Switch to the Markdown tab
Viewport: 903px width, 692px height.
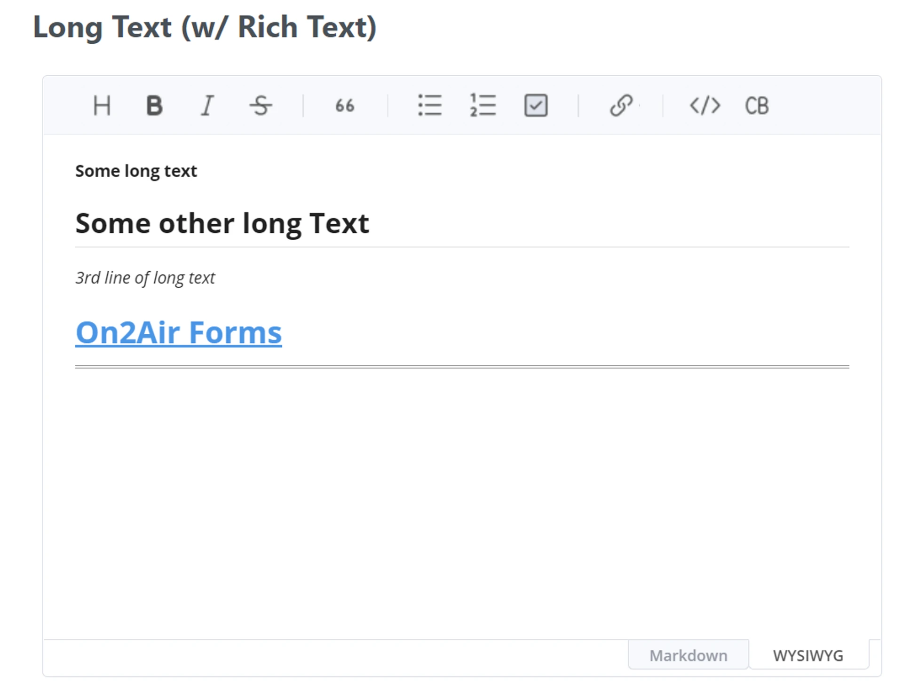688,655
